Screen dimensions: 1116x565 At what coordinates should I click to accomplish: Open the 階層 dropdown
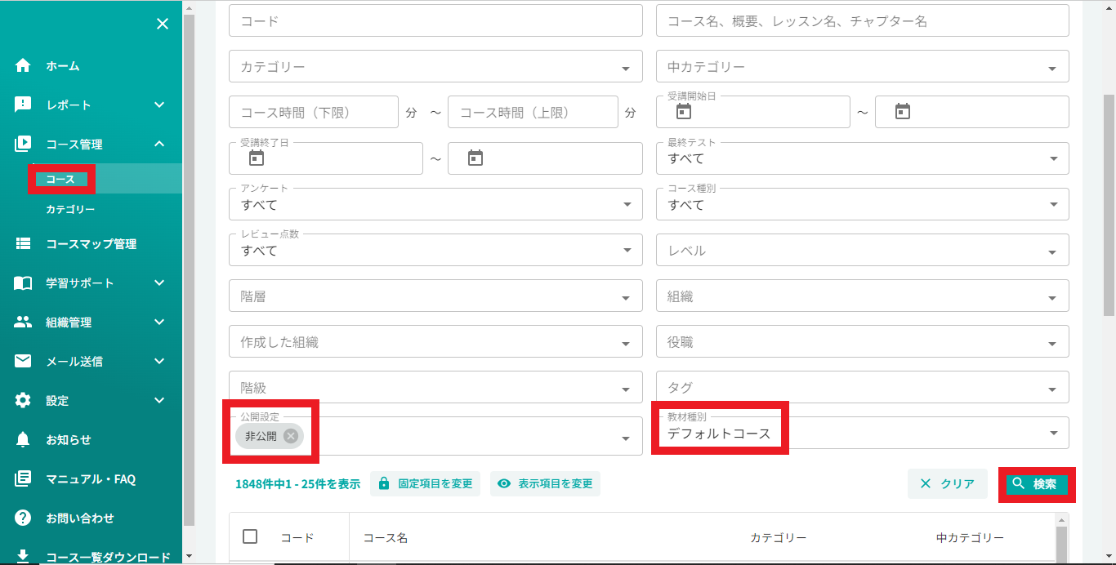click(435, 296)
